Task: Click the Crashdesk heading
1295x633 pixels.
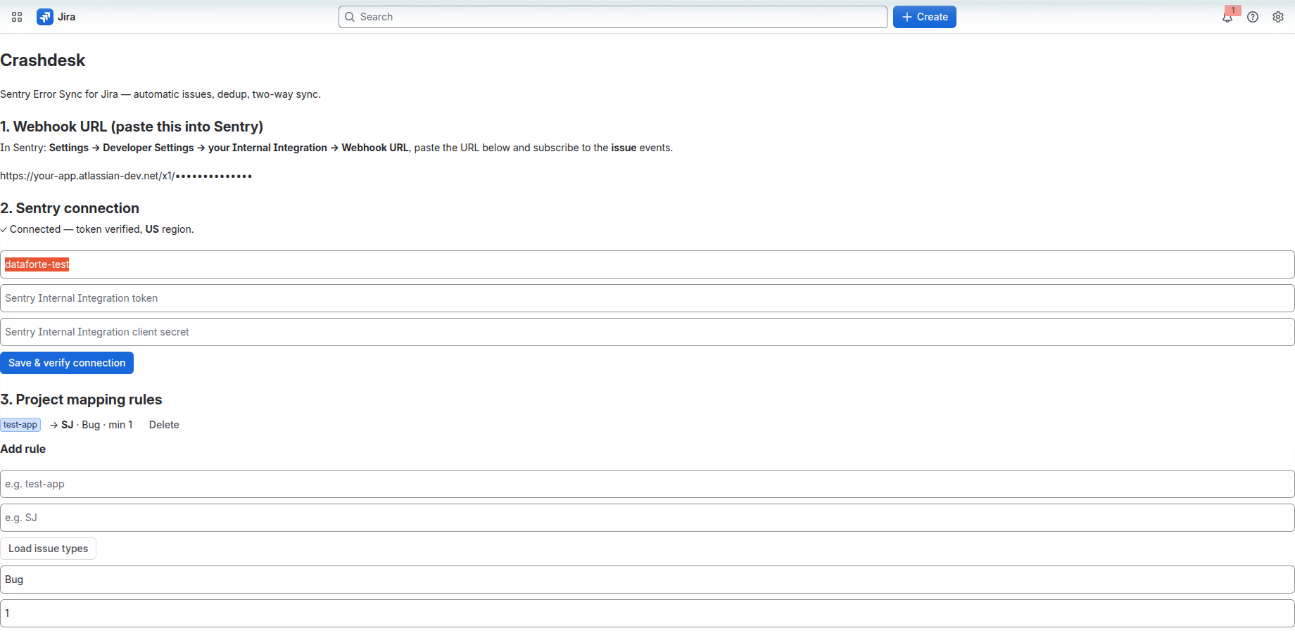Action: [x=43, y=60]
